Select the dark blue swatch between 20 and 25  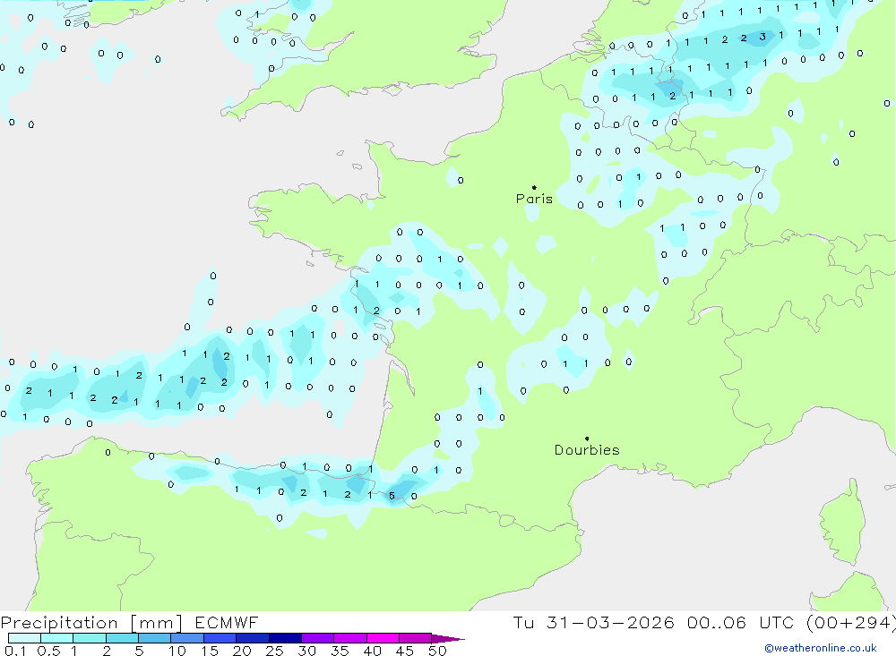(252, 638)
